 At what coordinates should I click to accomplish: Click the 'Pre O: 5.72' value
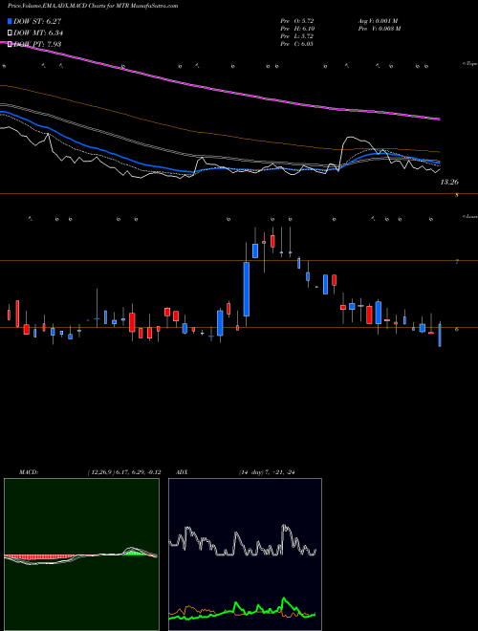297,20
